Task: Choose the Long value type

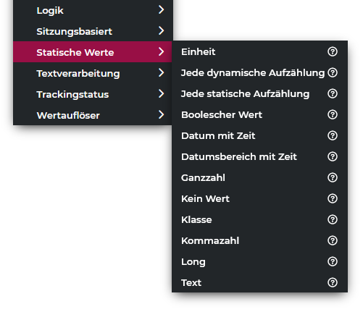Action: tap(259, 261)
